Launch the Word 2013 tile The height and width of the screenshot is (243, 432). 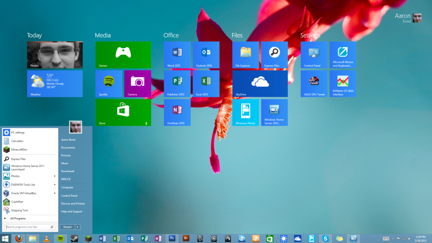[x=177, y=55]
